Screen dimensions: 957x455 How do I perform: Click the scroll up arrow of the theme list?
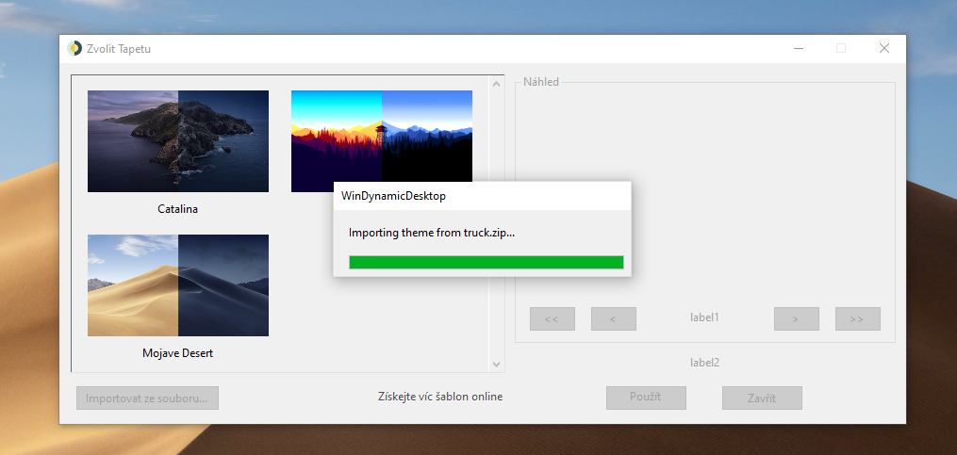496,84
